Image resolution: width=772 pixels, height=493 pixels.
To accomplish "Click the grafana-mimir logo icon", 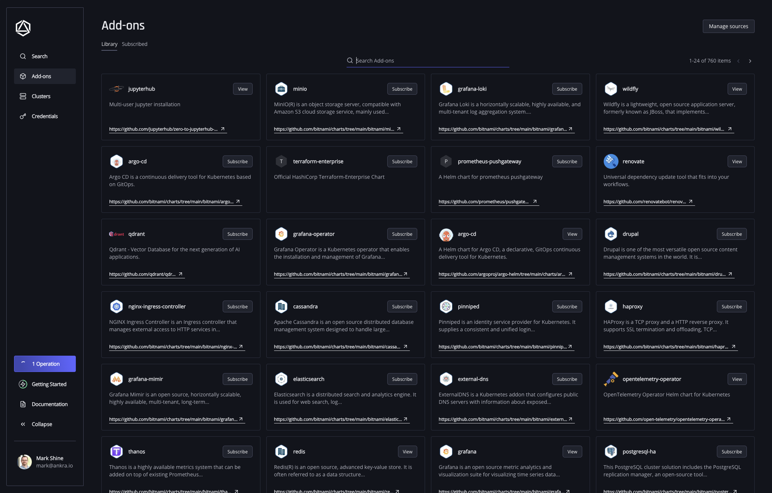I will click(x=117, y=379).
